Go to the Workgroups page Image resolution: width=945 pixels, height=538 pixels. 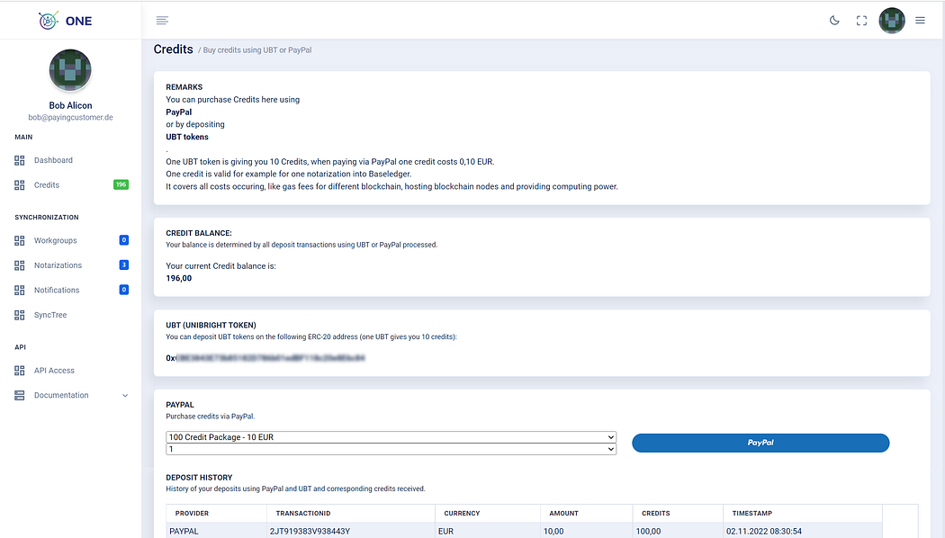point(56,240)
